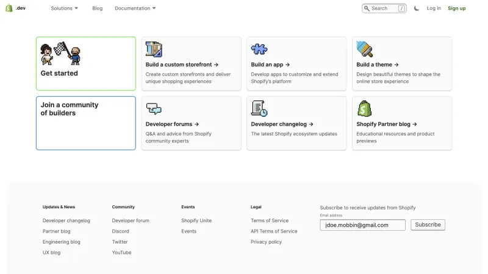This screenshot has height=274, width=488.
Task: Click the custom storefront illustration icon
Action: [154, 49]
